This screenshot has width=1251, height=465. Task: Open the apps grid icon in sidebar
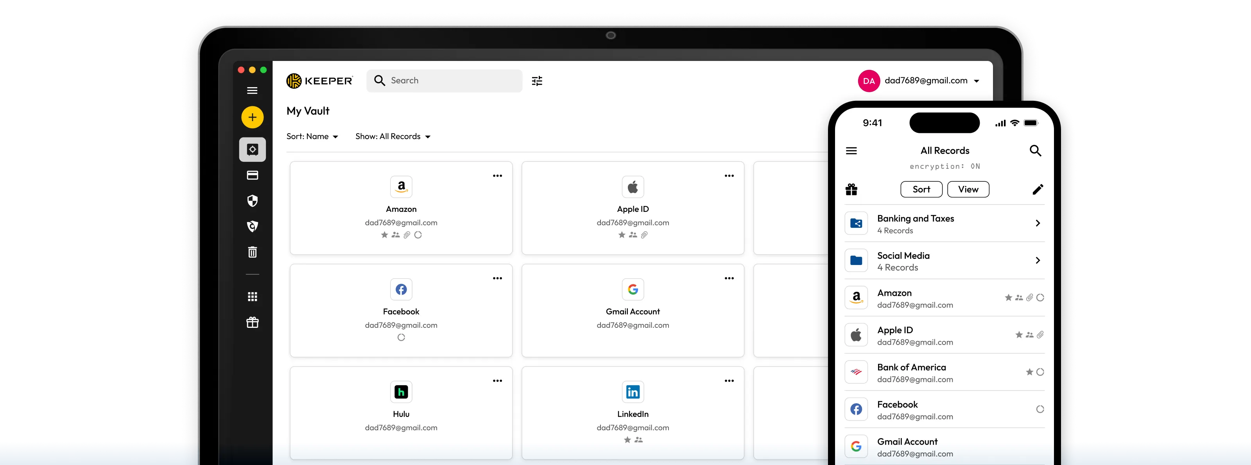[252, 297]
